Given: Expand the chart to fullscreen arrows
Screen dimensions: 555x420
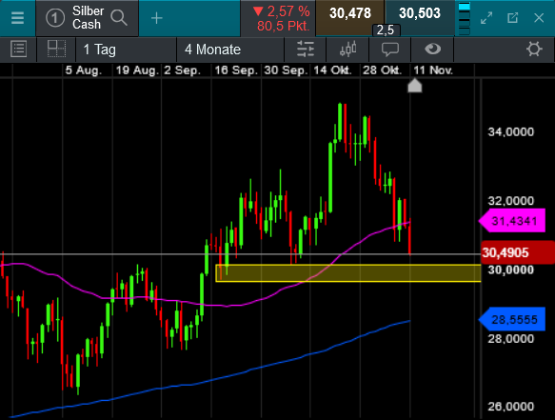Looking at the screenshot, I should click(486, 18).
